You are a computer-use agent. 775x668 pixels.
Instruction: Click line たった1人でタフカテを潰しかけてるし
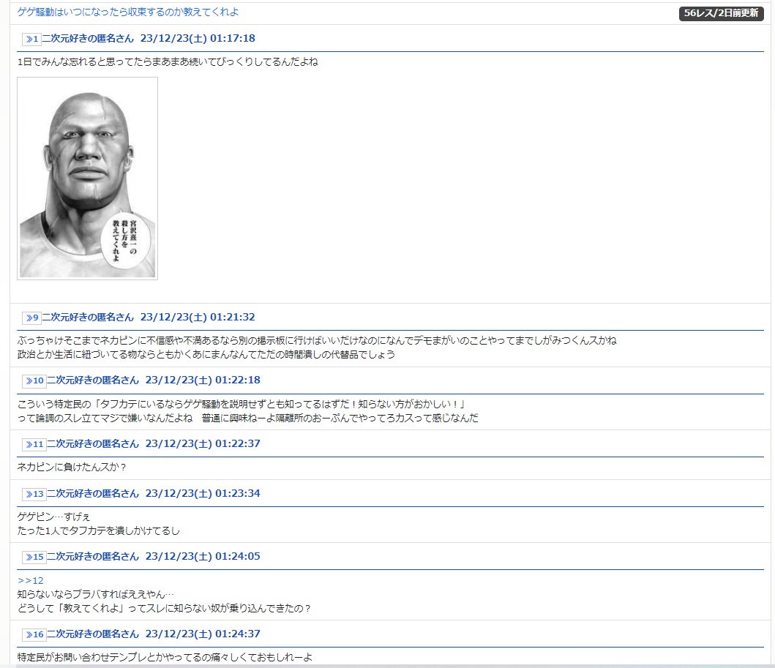98,531
